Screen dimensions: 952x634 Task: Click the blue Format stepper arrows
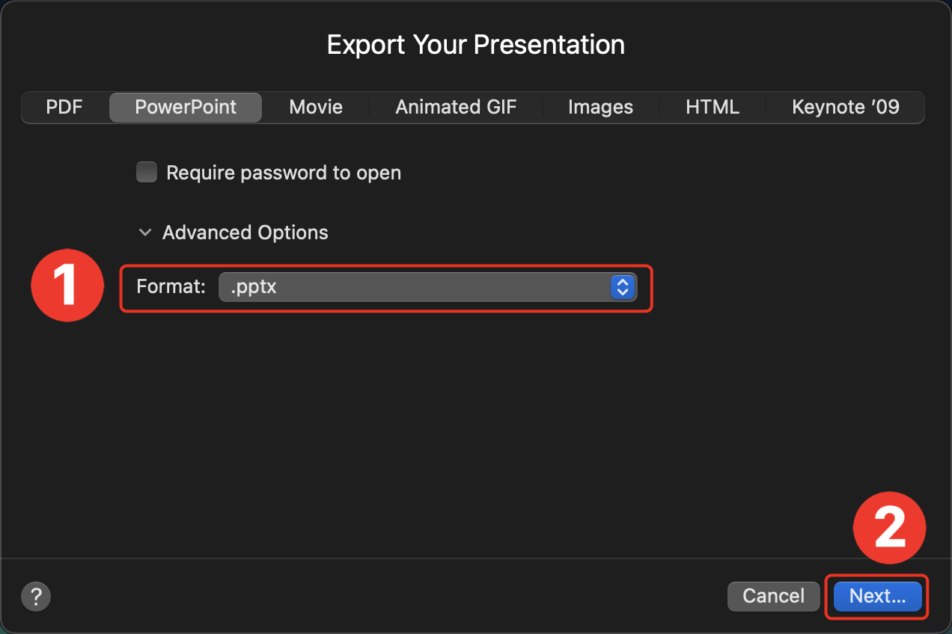622,287
